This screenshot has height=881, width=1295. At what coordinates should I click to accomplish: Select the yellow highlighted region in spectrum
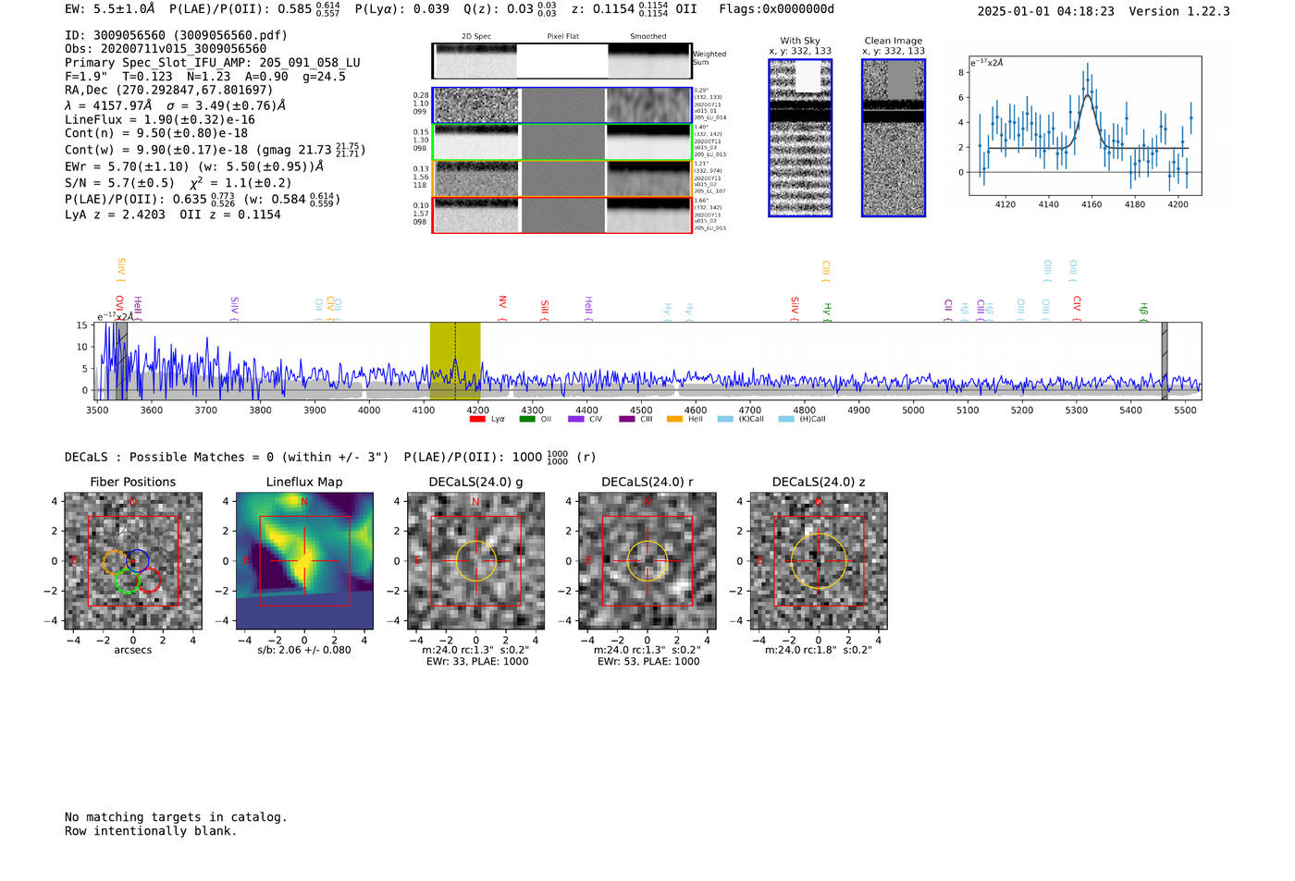[455, 361]
